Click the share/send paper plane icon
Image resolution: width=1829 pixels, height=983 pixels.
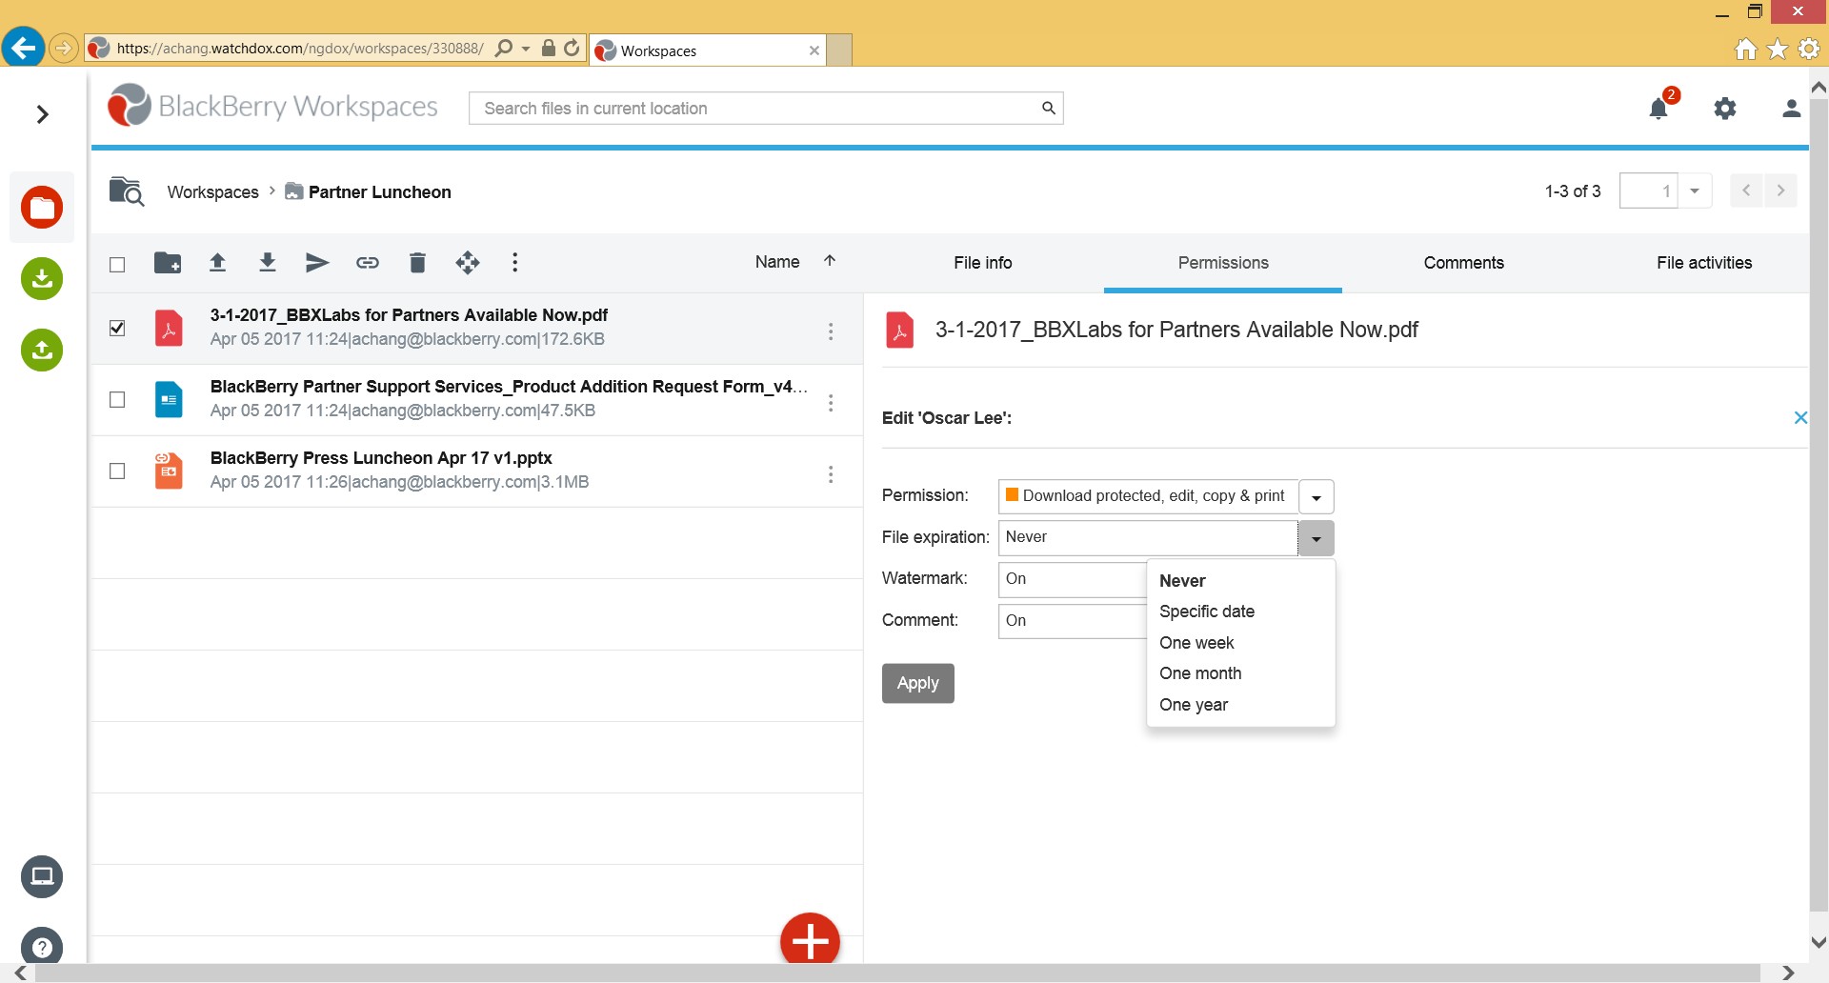[317, 263]
